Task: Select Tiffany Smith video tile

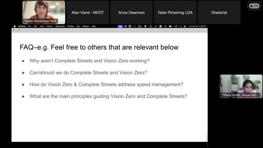Action: pos(241,86)
